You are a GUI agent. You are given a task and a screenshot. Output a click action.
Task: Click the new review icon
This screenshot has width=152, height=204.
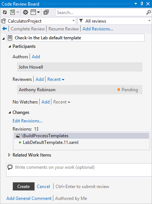point(13,12)
